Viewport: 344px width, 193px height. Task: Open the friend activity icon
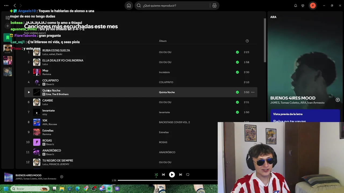pyautogui.click(x=303, y=5)
